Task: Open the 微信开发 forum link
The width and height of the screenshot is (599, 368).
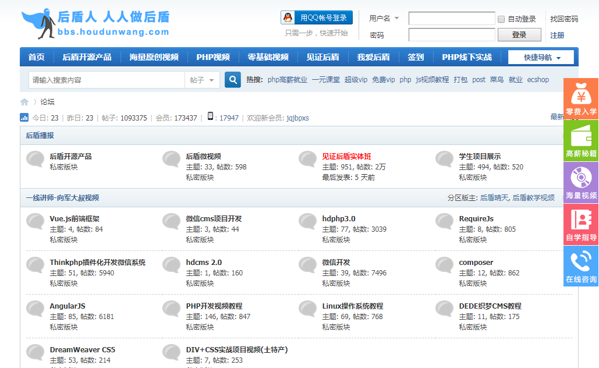Action: pyautogui.click(x=336, y=262)
